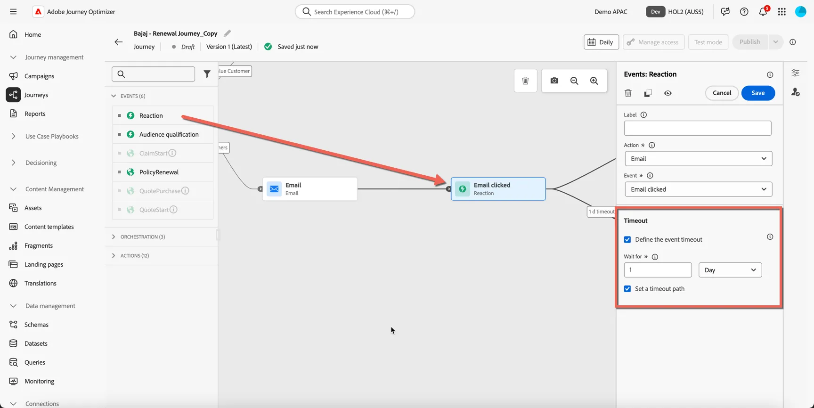
Task: Open the user profile avatar
Action: pyautogui.click(x=801, y=12)
